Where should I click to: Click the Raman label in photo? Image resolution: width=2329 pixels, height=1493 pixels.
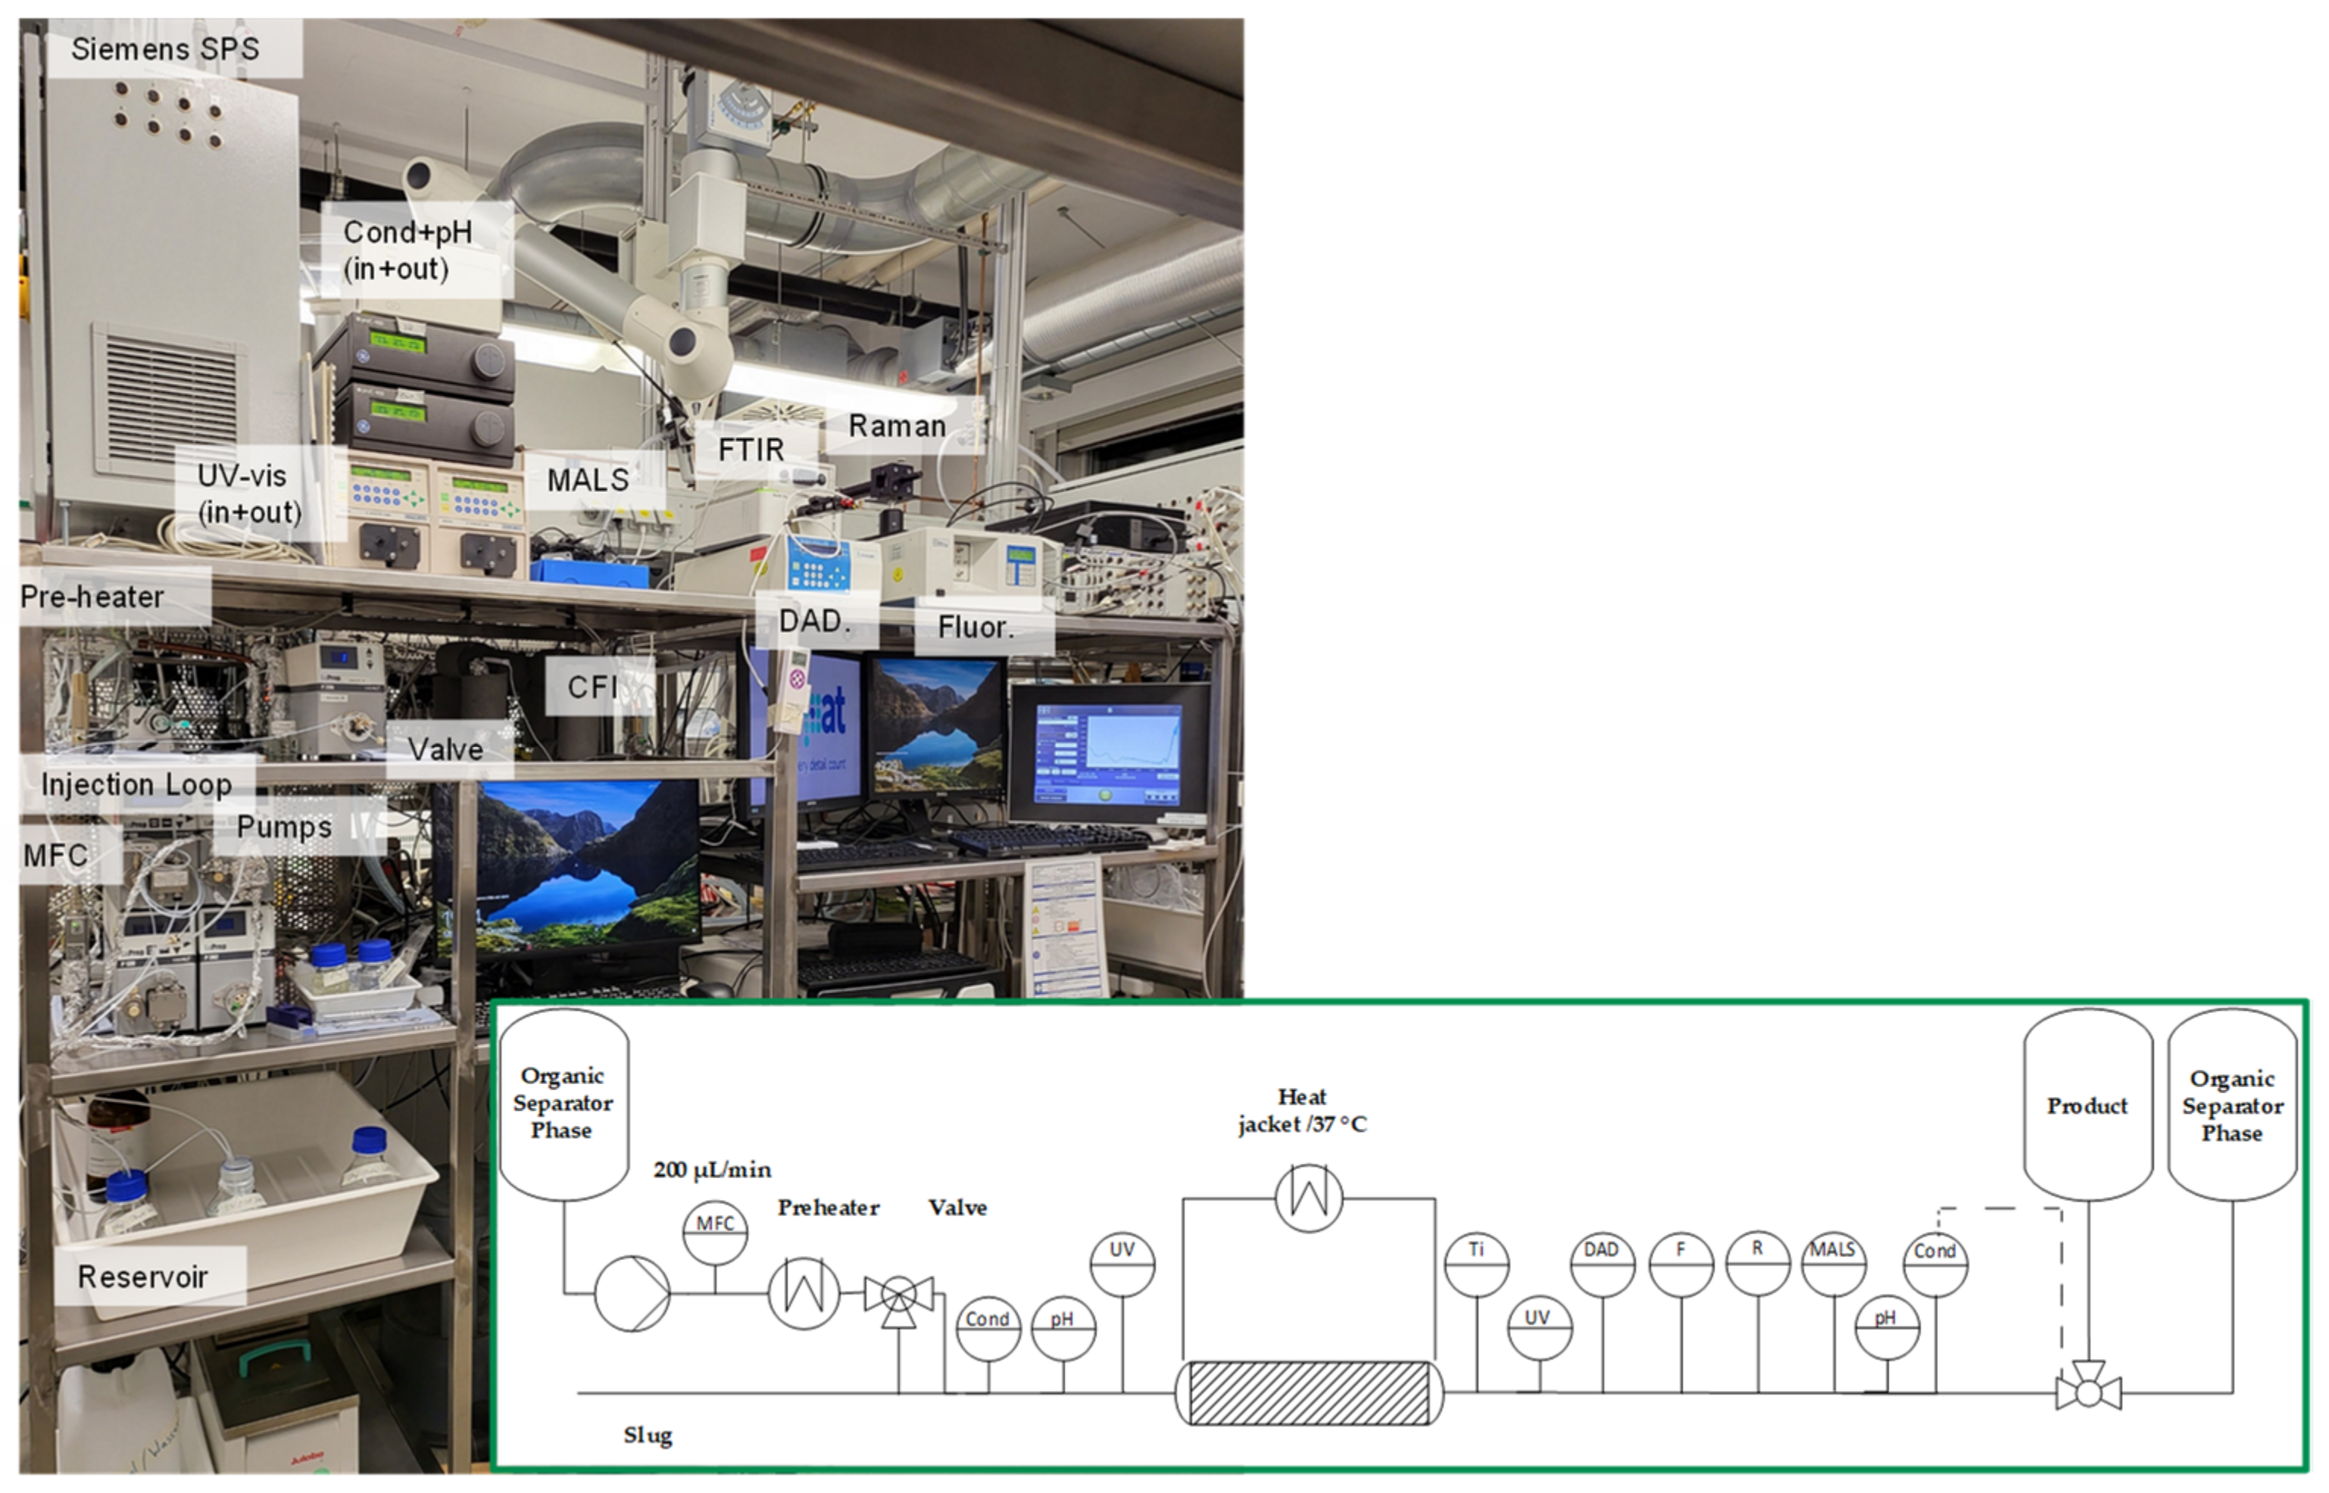897,426
